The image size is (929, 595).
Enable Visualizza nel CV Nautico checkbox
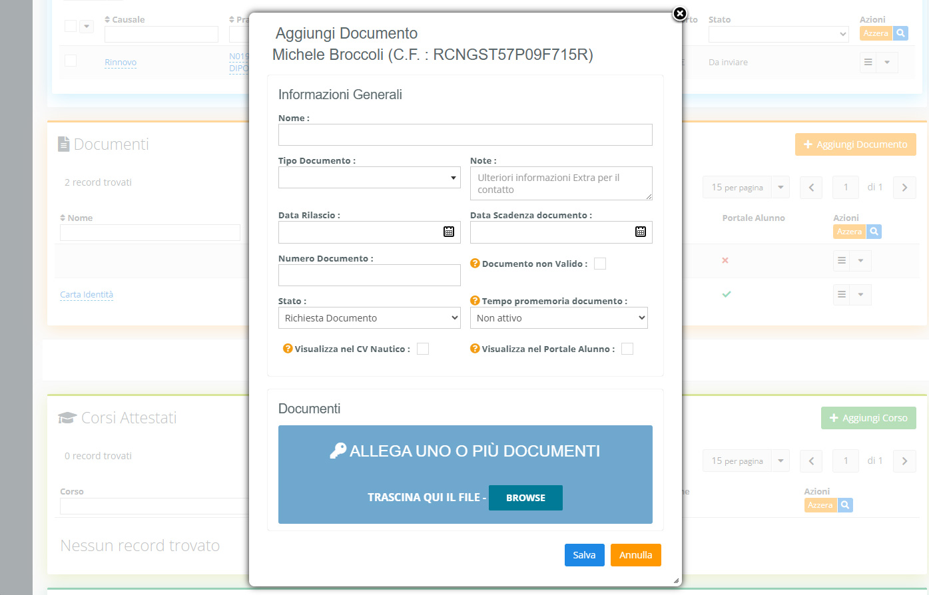[x=423, y=349]
